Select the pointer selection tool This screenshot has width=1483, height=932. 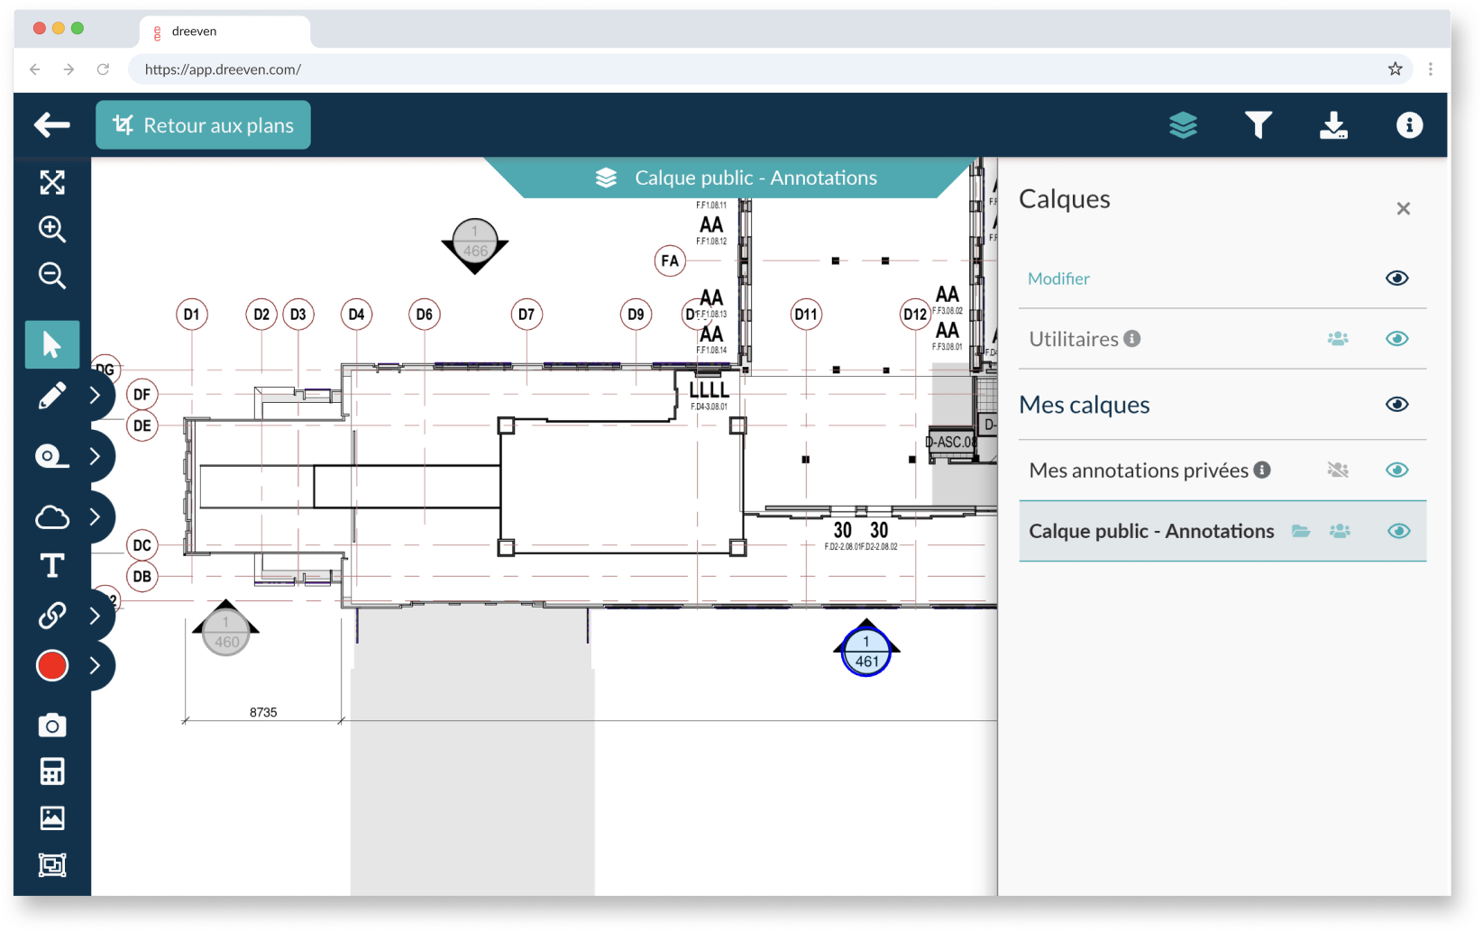coord(51,343)
